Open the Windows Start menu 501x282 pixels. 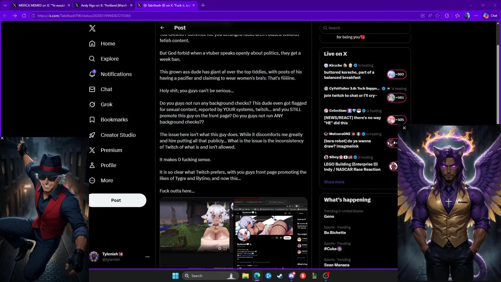click(x=175, y=276)
